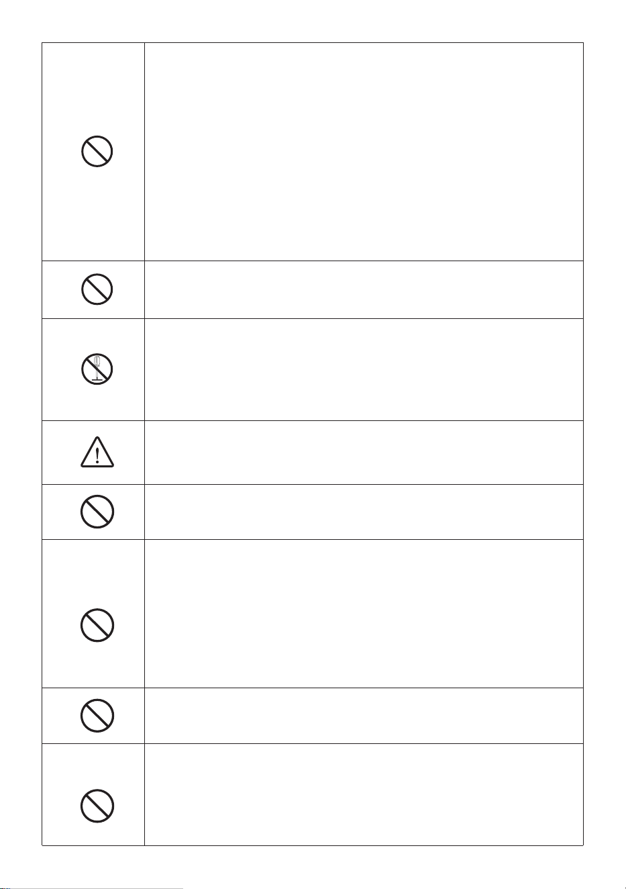Click the gray horizontal line below the table
This screenshot has width=626, height=889.
91,888
